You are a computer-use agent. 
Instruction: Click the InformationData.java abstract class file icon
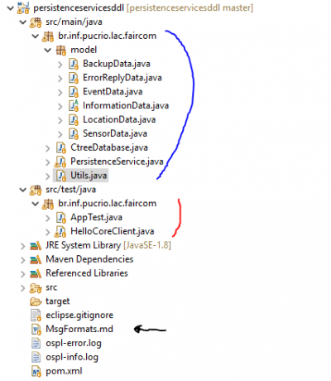(x=74, y=106)
